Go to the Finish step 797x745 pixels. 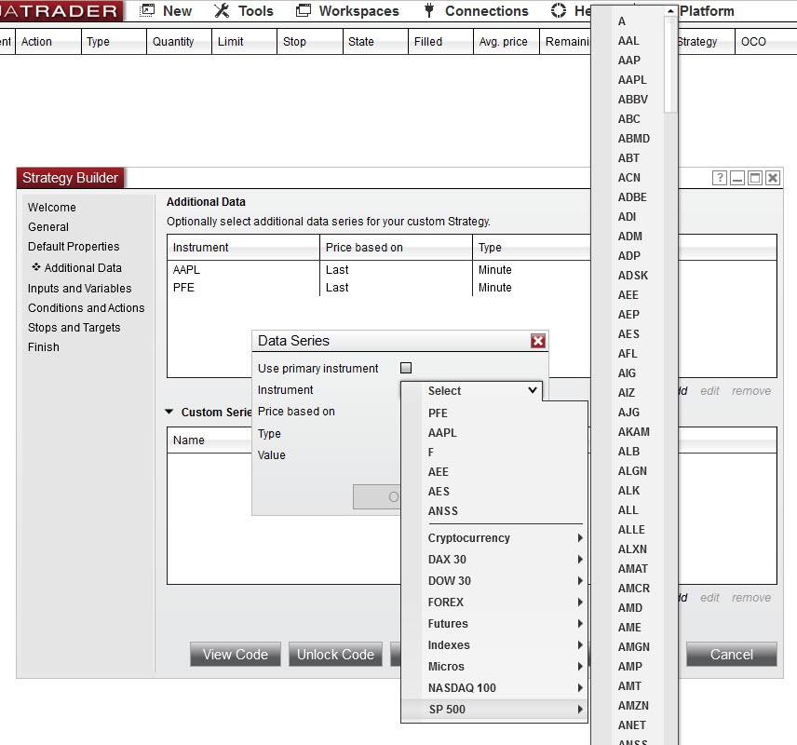(44, 346)
